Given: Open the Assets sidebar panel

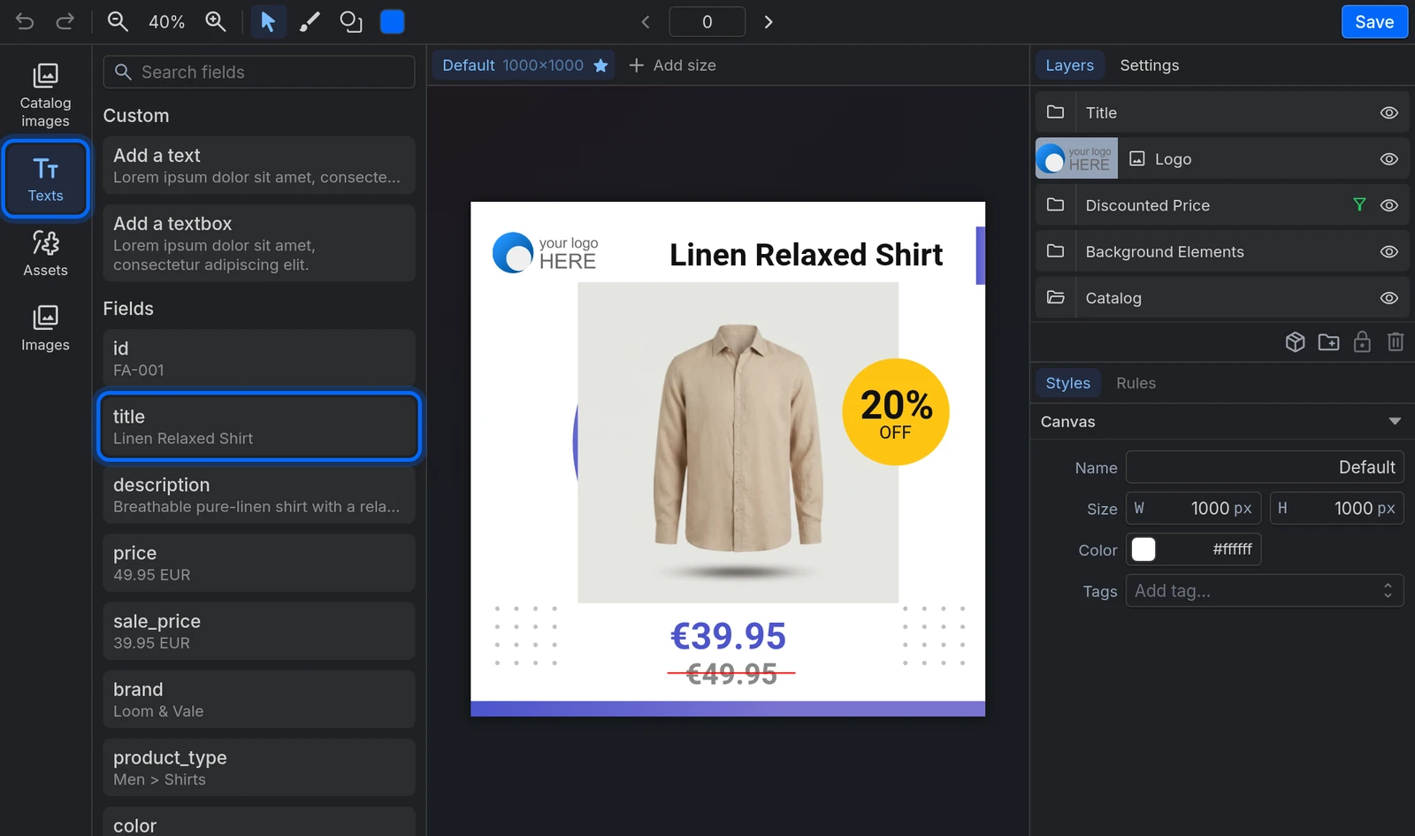Looking at the screenshot, I should pos(46,254).
